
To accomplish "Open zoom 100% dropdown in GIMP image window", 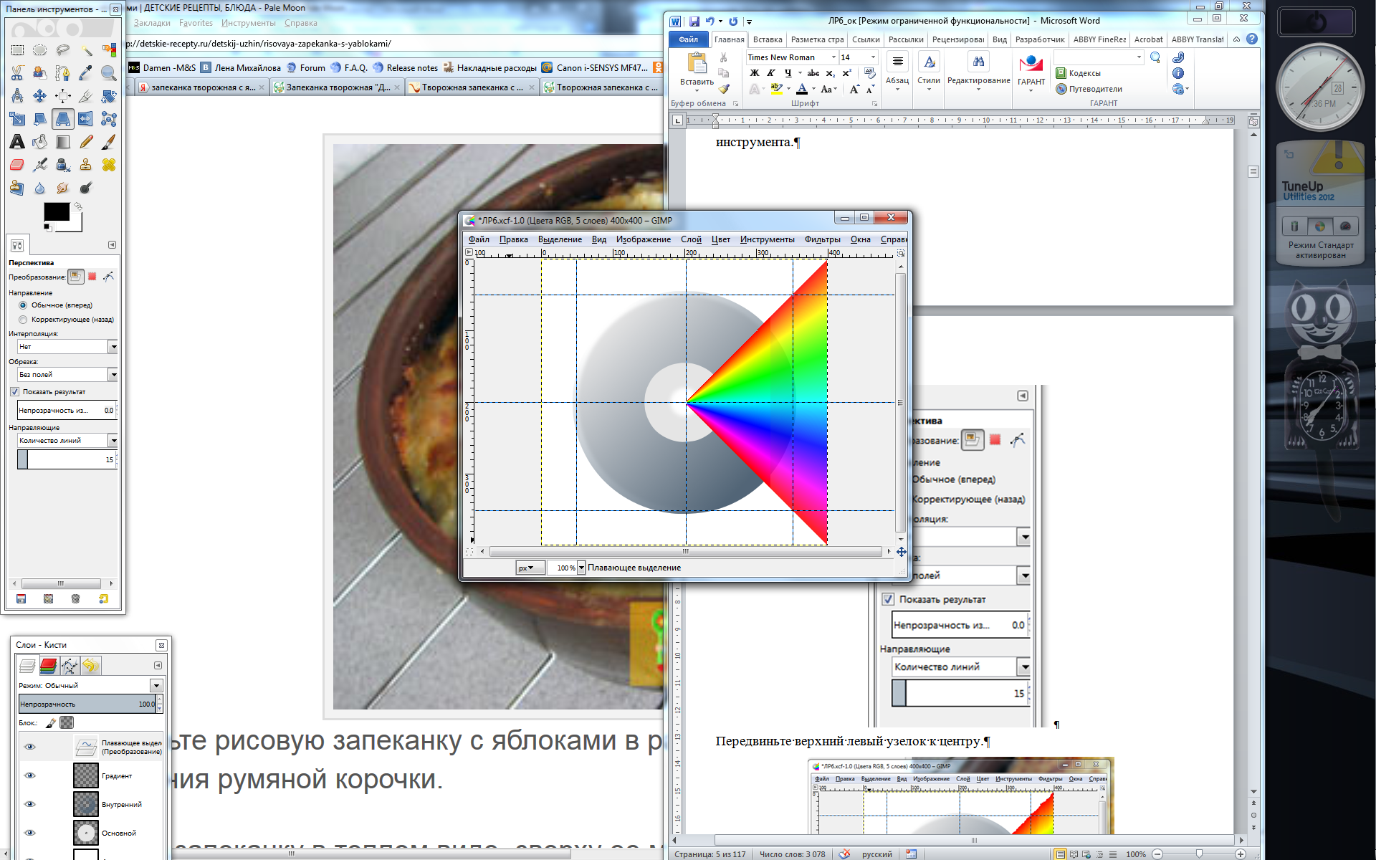I will (x=581, y=568).
